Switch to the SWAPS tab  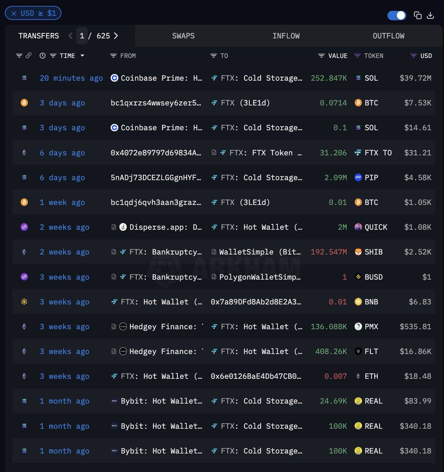[183, 36]
